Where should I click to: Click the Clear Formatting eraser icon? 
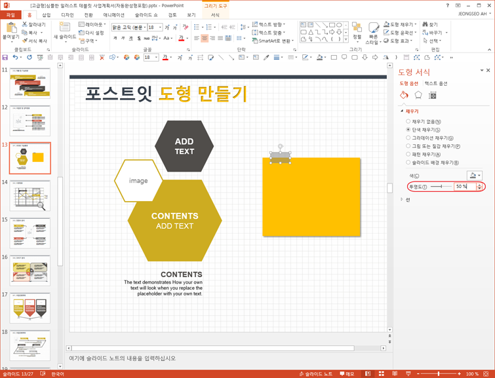[186, 27]
